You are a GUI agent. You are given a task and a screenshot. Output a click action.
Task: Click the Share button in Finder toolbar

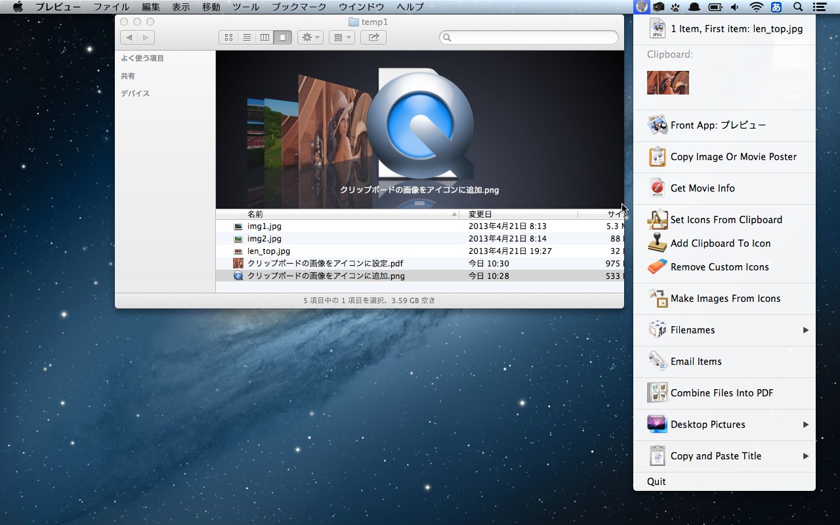373,37
